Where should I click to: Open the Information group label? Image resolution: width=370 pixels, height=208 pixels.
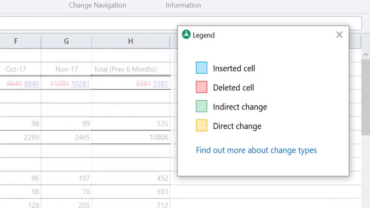[x=183, y=5]
